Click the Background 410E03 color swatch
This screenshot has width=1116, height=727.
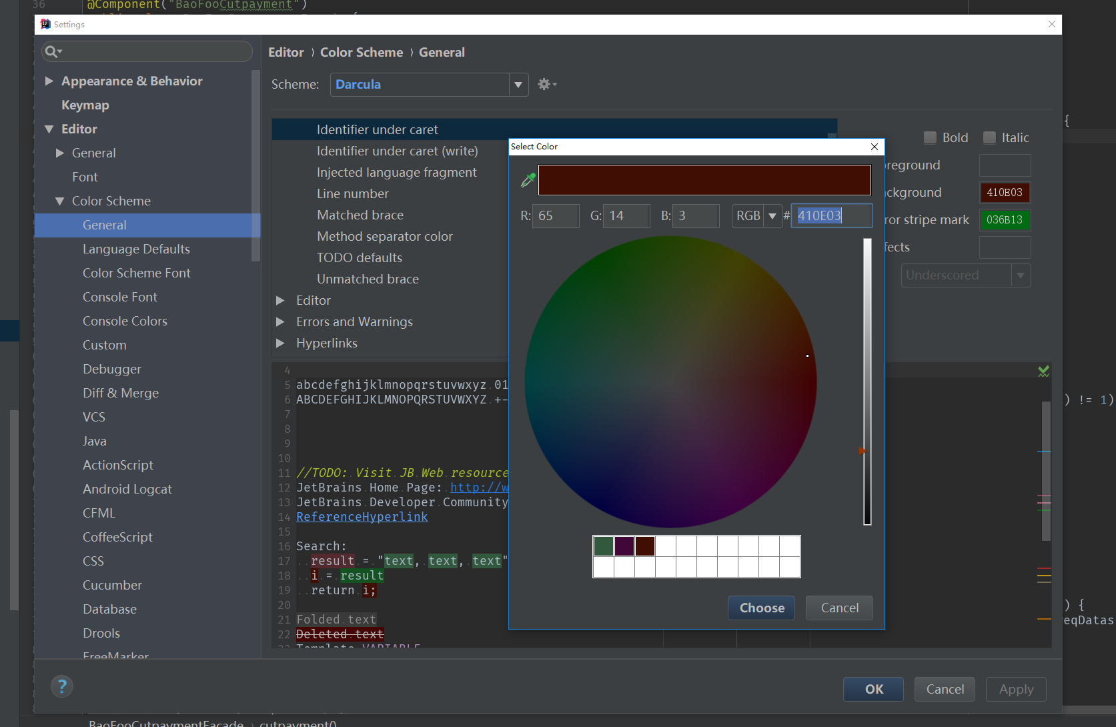coord(1005,192)
